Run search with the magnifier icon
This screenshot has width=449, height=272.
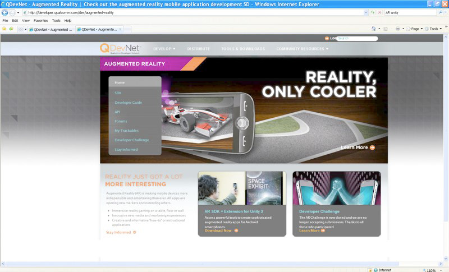click(440, 12)
